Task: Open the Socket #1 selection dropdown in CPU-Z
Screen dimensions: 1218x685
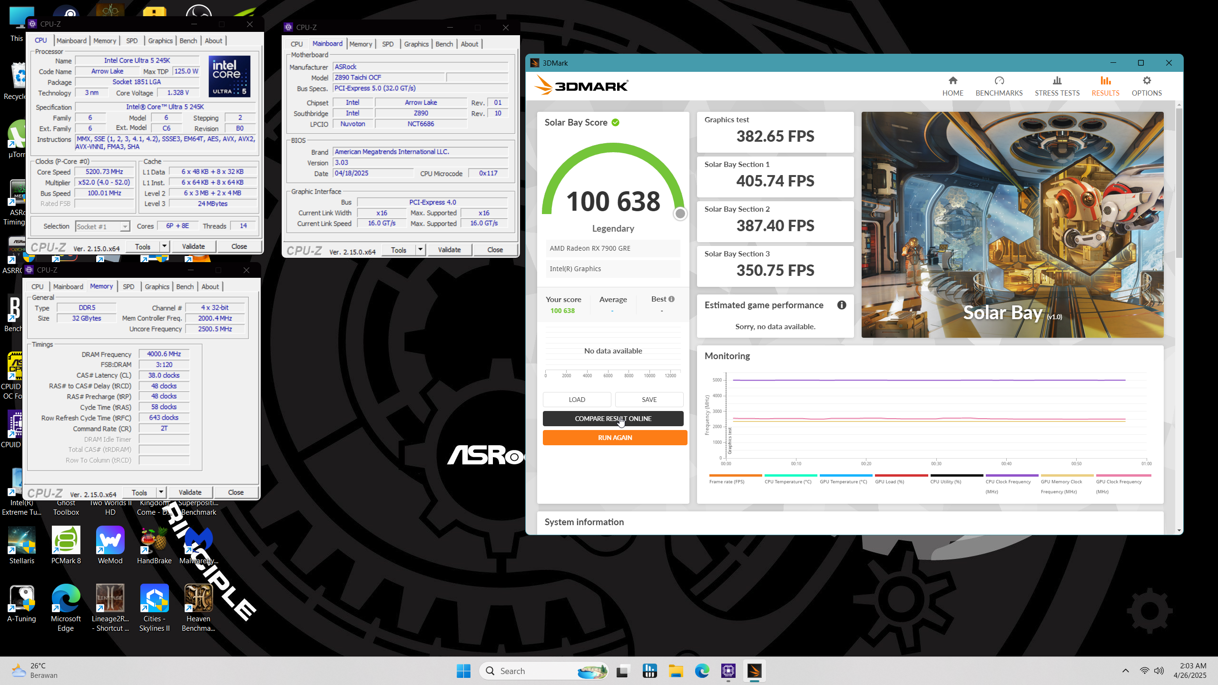Action: (x=102, y=226)
